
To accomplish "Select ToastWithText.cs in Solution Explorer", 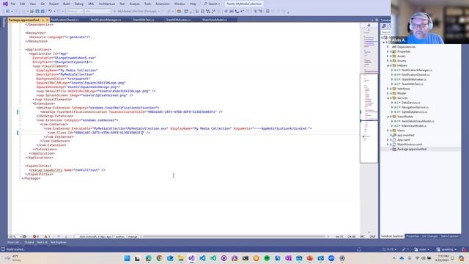I will click(412, 84).
